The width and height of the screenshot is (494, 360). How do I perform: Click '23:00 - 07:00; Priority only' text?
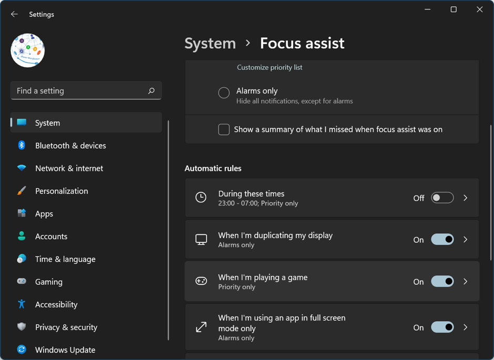258,203
